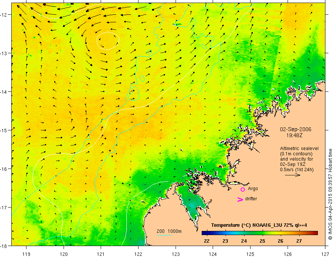Click the latitude axis label -18
The width and height of the screenshot is (333, 257).
point(4,246)
